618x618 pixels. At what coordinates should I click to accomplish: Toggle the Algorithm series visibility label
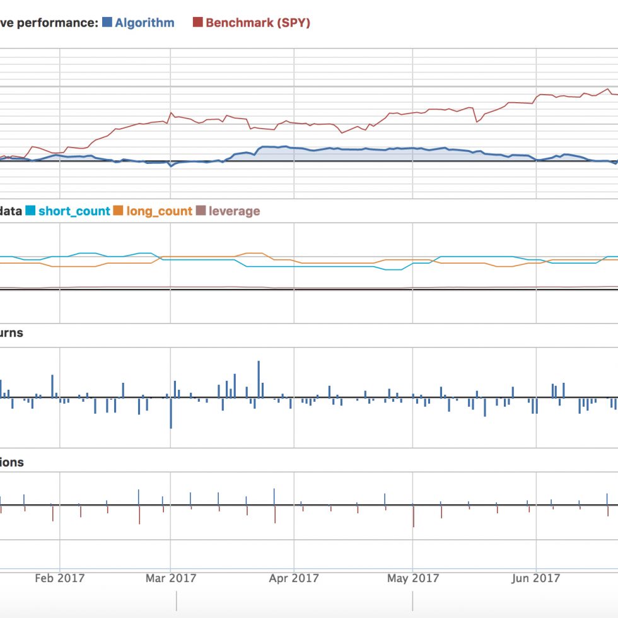[144, 23]
